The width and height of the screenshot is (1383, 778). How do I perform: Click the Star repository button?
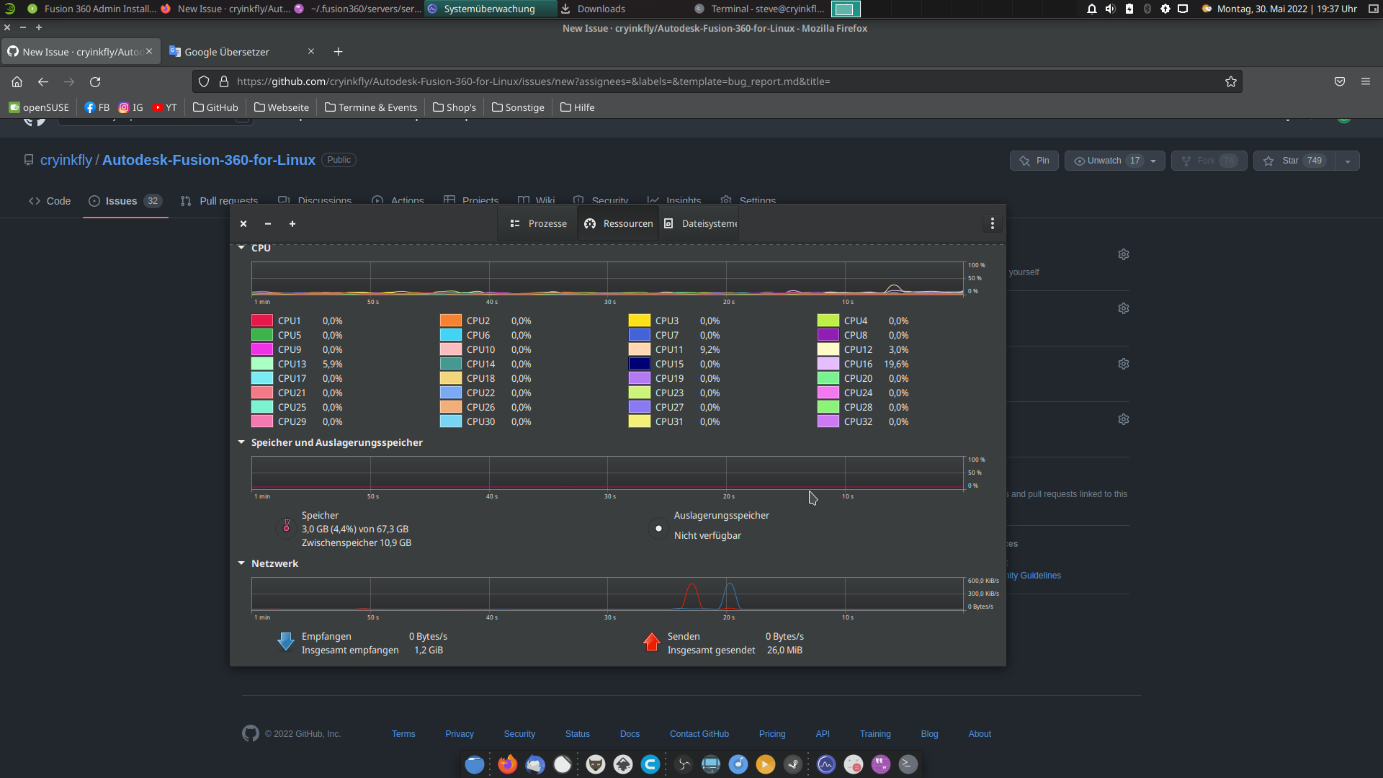point(1294,161)
